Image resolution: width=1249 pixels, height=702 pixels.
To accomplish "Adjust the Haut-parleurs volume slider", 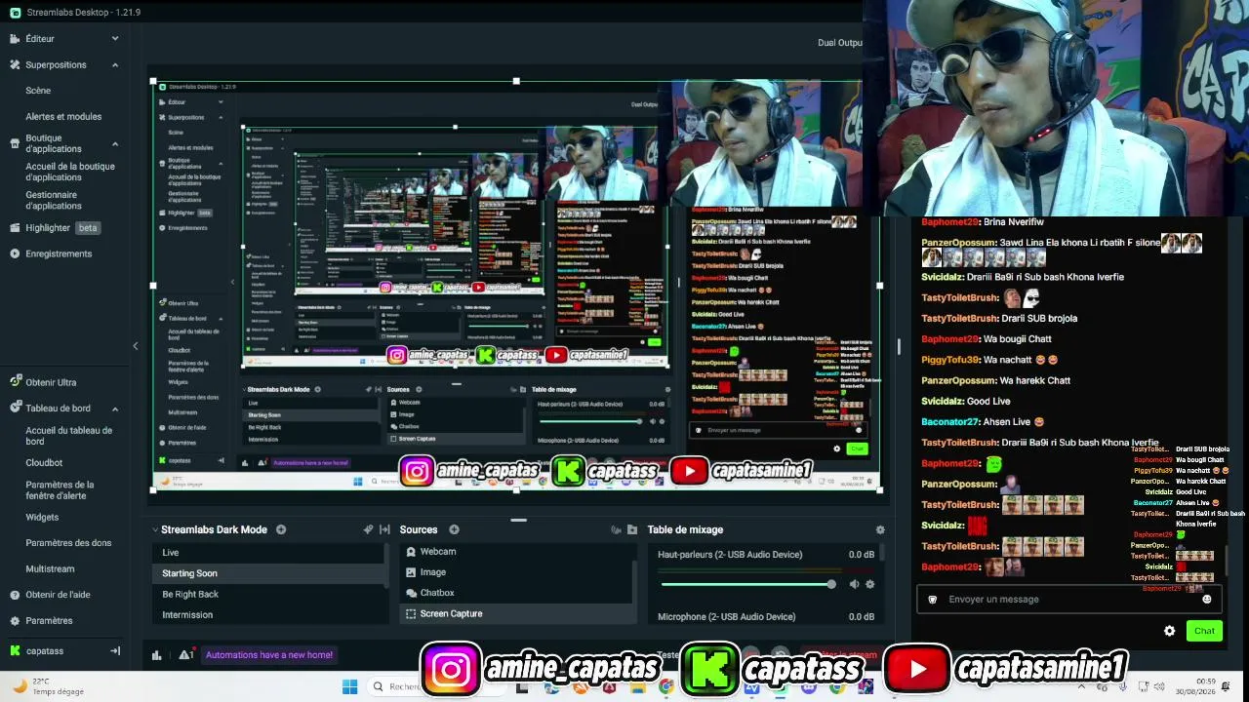I will click(x=748, y=584).
